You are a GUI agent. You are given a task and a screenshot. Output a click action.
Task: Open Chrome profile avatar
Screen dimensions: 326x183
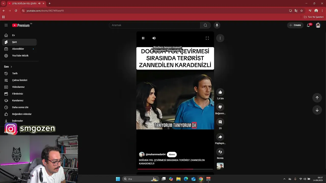(x=316, y=11)
